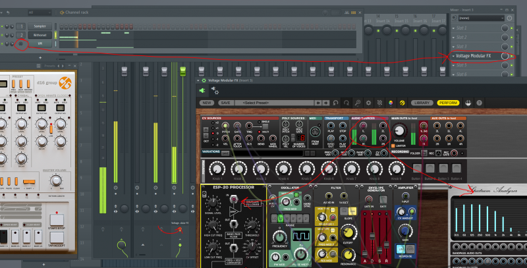Click the START/STOP button on d16 drum machine
The image size is (527, 268).
point(57,221)
